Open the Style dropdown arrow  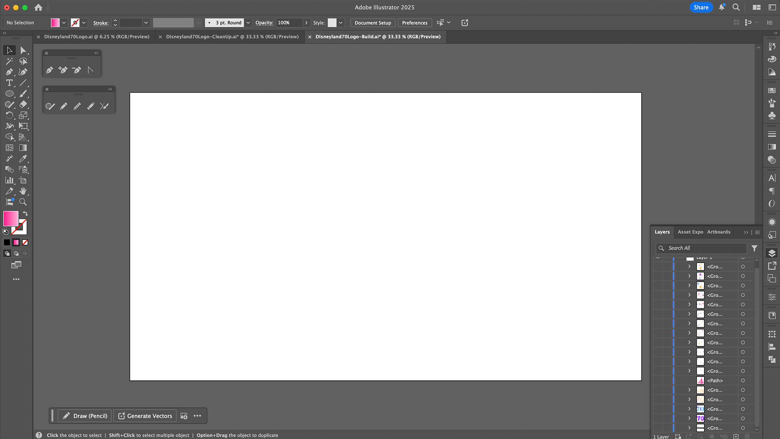tap(341, 23)
